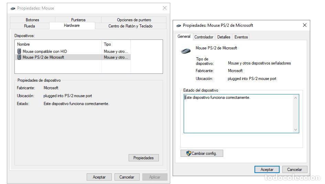
Task: Click the mouse icon beside HID-compatible device
Action: [19, 51]
